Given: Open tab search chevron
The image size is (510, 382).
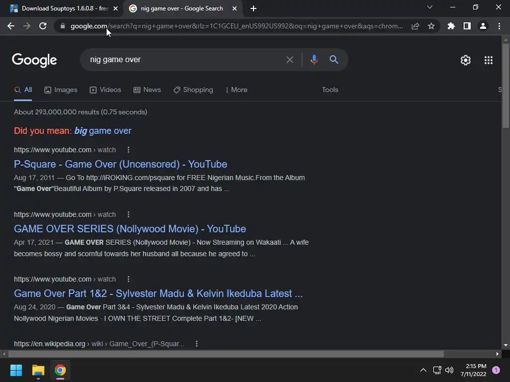Looking at the screenshot, I should 430,7.
